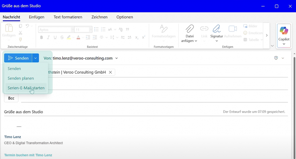Screen dimensions: 296x159
Task: Expand the line spacing dropdown arrow
Action: point(117,37)
